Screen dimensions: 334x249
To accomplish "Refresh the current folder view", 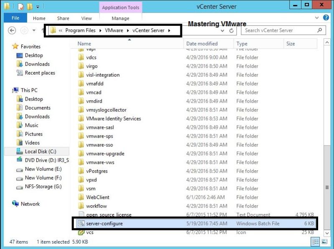I will click(232, 30).
